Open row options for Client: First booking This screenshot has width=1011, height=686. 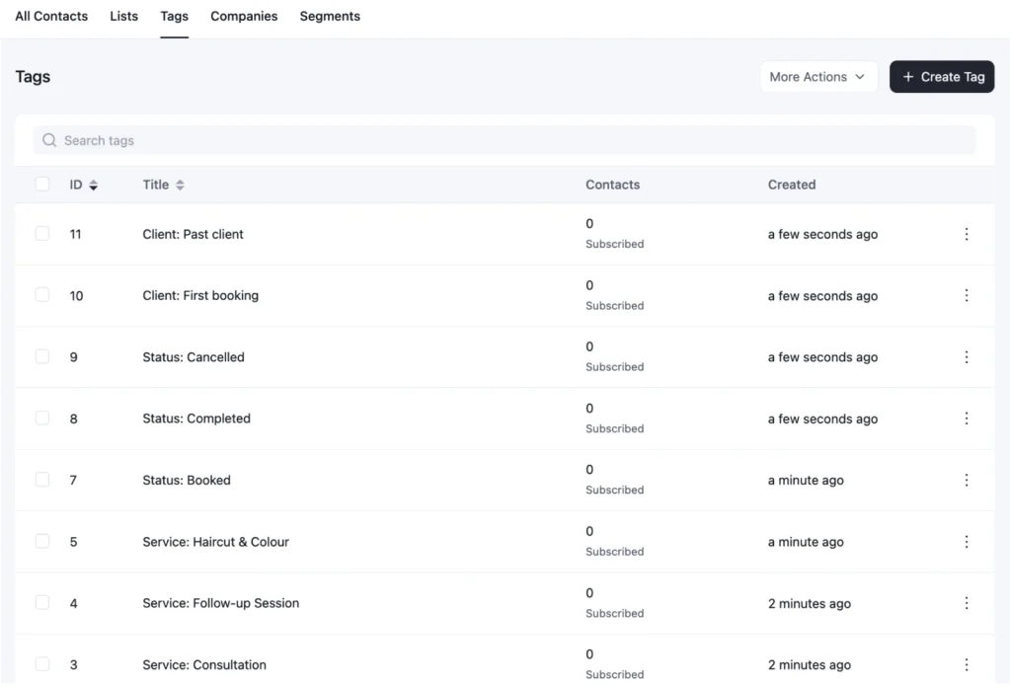tap(966, 295)
